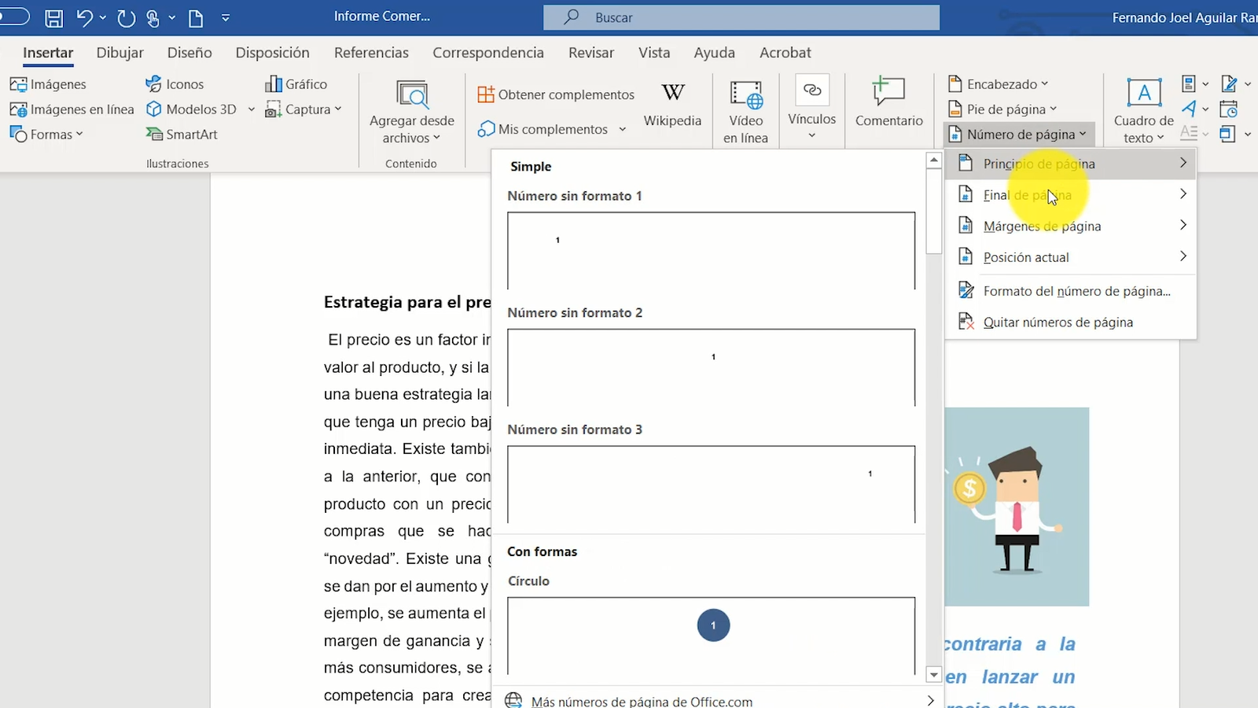Click the Date and time calendar icon

(x=1229, y=109)
